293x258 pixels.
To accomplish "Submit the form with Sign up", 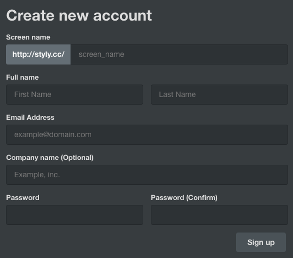I will pos(261,242).
